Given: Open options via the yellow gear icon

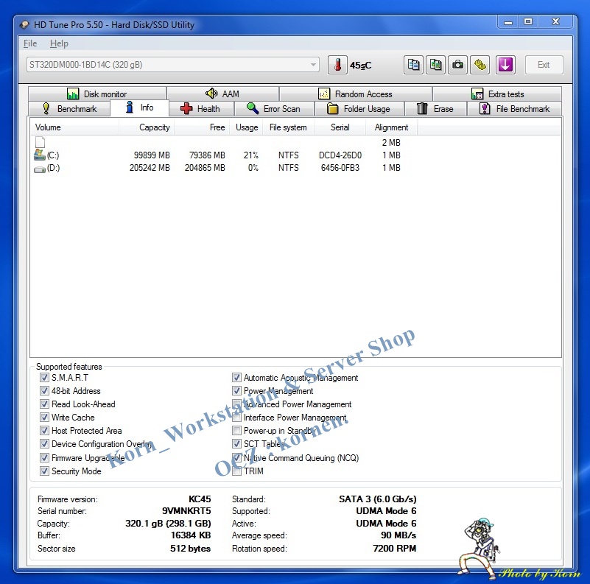Looking at the screenshot, I should [x=480, y=65].
